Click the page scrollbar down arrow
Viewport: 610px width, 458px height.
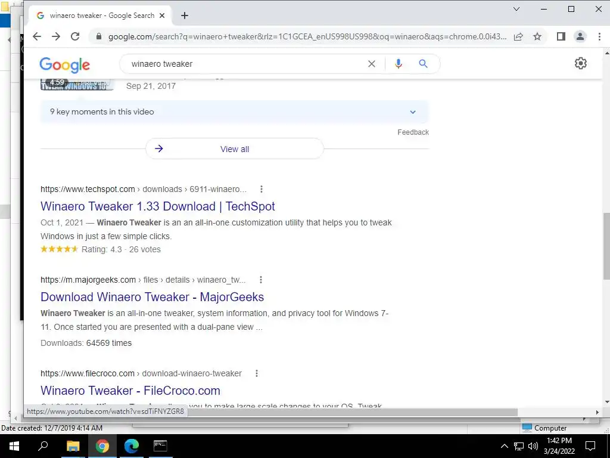click(606, 402)
